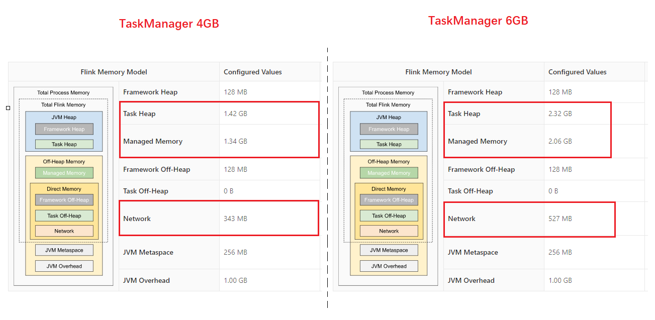Click the JVM Heap section of 6GB diagram
Viewport: 655px width, 320px height.
pos(389,117)
